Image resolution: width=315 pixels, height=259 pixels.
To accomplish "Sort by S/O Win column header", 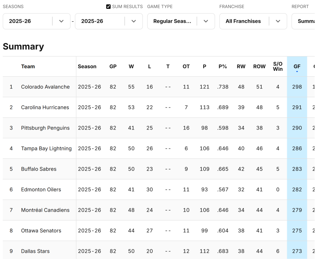I will (x=278, y=66).
